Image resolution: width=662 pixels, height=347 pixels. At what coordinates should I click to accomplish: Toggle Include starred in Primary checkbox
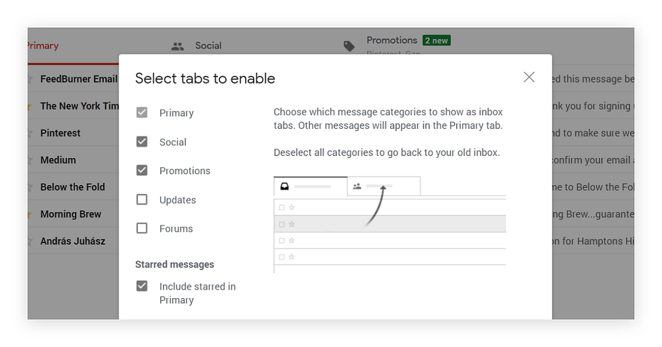coord(142,286)
